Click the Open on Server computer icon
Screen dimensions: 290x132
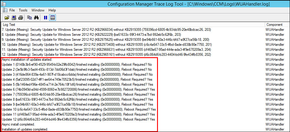[x=14, y=17]
